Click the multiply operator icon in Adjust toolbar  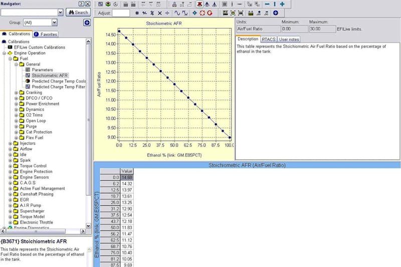pyautogui.click(x=160, y=13)
